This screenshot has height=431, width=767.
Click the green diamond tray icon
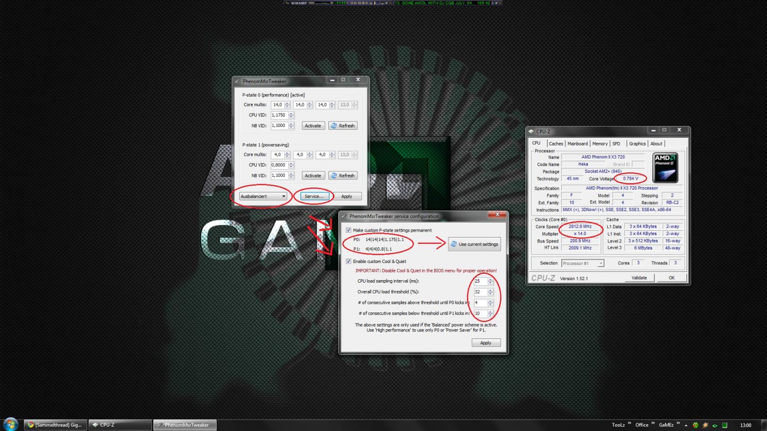[715, 425]
